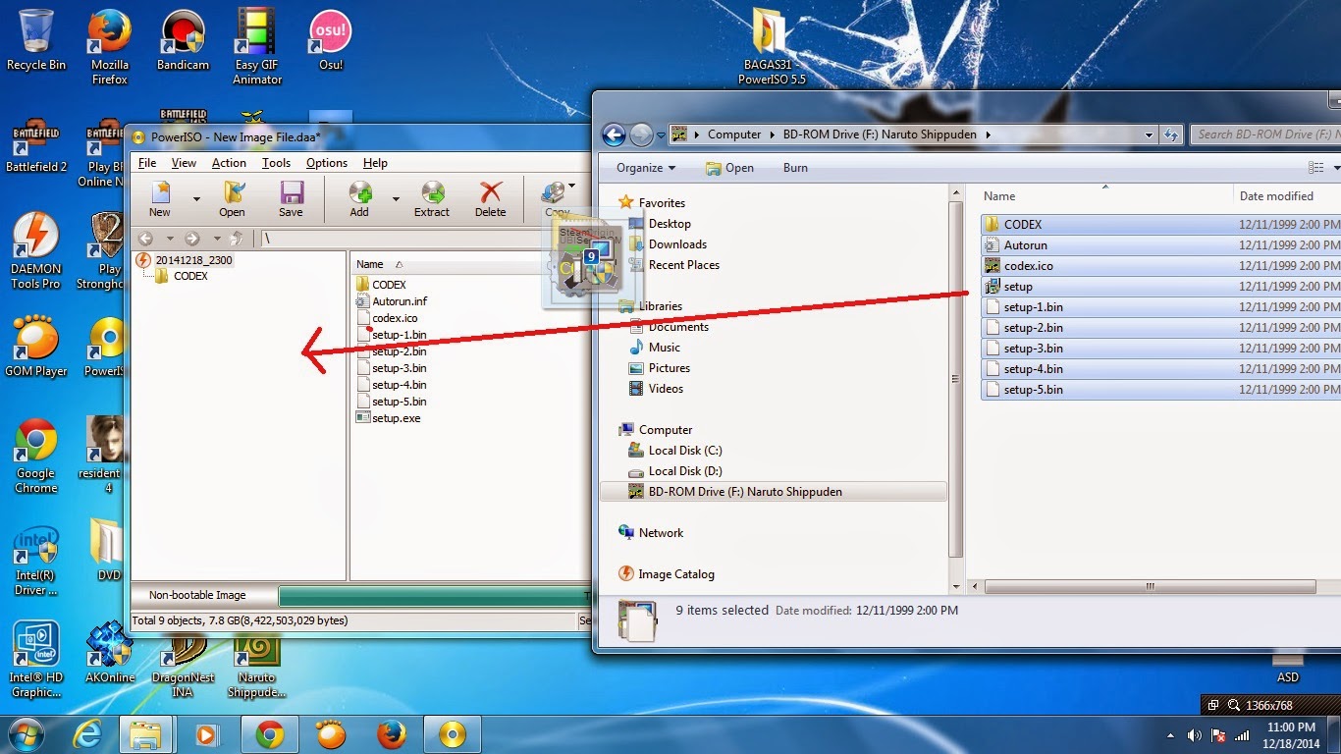
Task: Open Explorer view options dropdown arrow
Action: [x=1336, y=168]
